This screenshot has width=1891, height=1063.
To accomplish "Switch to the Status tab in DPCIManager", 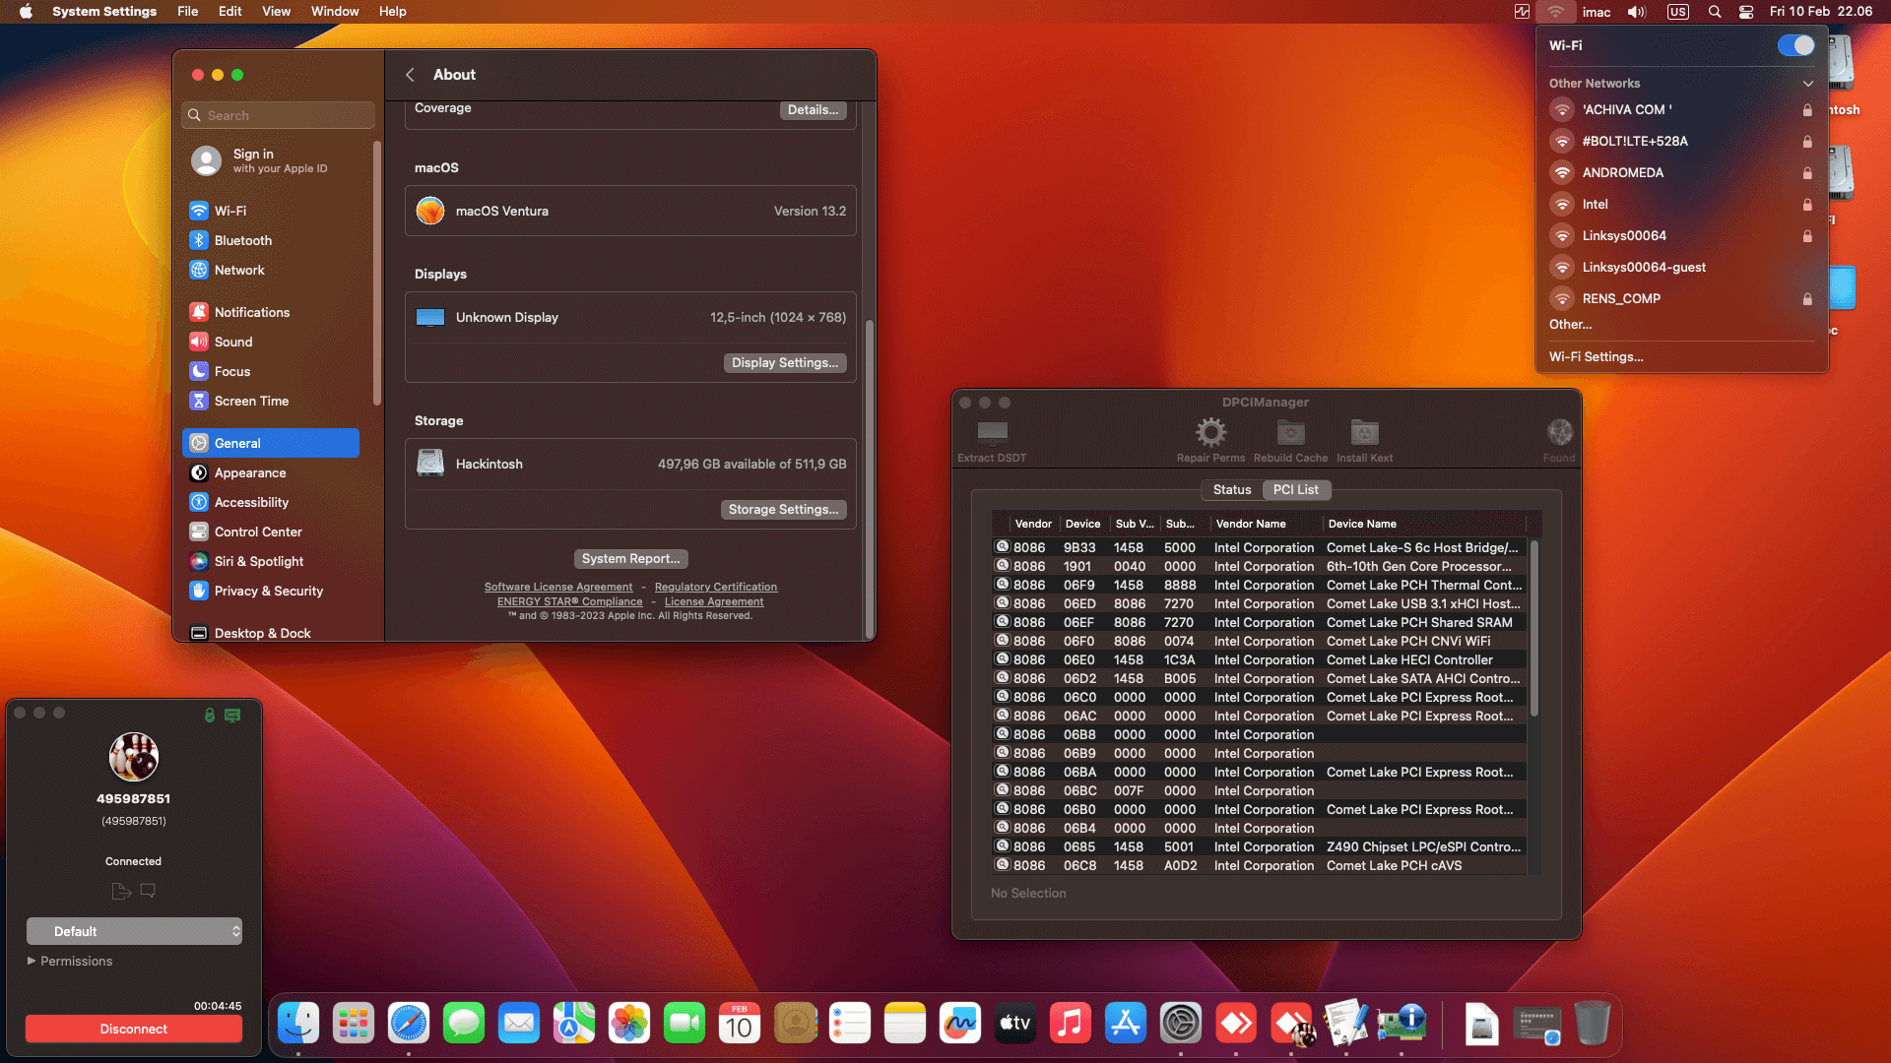I will (x=1231, y=489).
